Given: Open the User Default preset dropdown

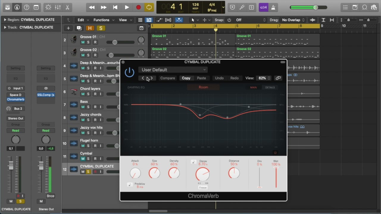Looking at the screenshot, I should point(173,70).
